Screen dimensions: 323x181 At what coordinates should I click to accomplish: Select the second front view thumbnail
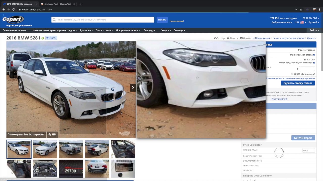click(x=45, y=149)
